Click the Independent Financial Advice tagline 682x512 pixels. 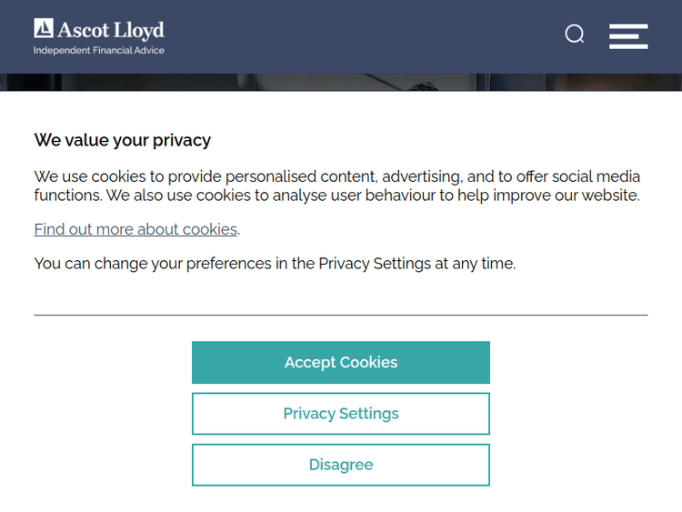tap(99, 51)
